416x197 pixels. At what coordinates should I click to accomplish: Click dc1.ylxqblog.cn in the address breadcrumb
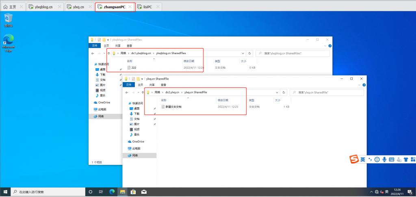[x=141, y=53]
